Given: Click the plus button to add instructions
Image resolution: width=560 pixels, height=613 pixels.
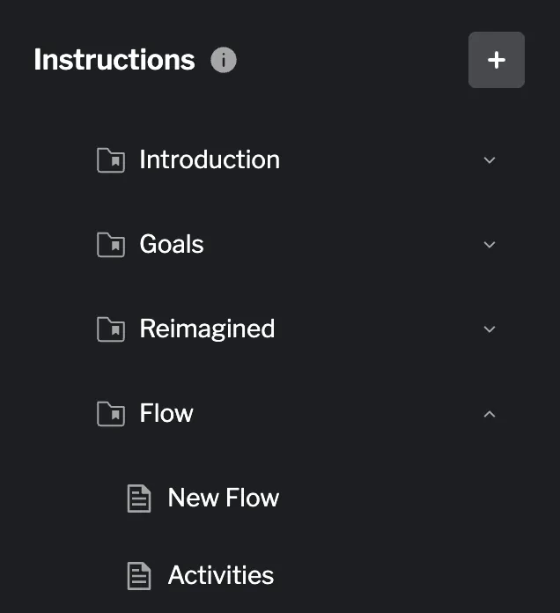Looking at the screenshot, I should click(497, 60).
